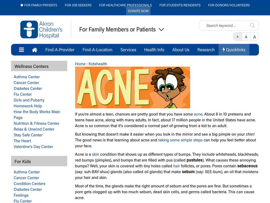The image size is (270, 203).
Task: Click the Home breadcrumb link
Action: 81,64
